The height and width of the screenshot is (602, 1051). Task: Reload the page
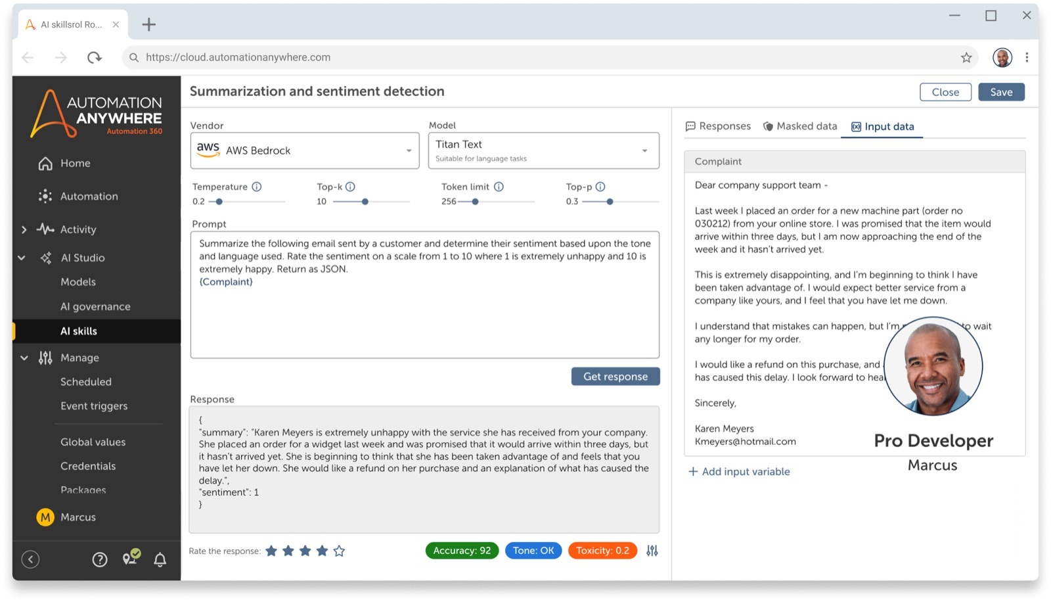coord(95,58)
